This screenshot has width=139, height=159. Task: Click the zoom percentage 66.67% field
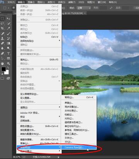(x=17, y=157)
